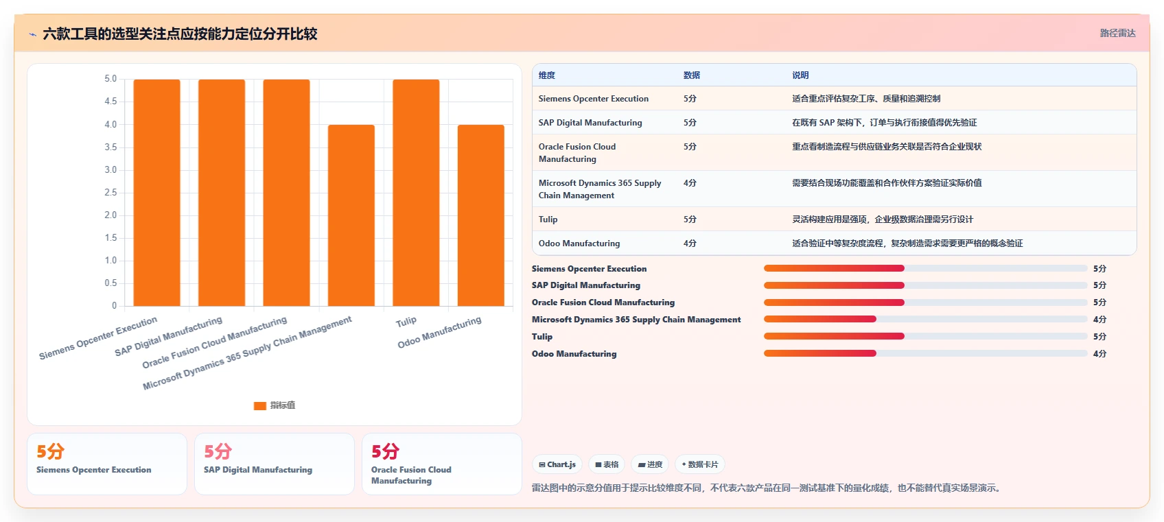The width and height of the screenshot is (1164, 522).
Task: Click the Siemens Opcenter Execution chart bar
Action: (156, 193)
